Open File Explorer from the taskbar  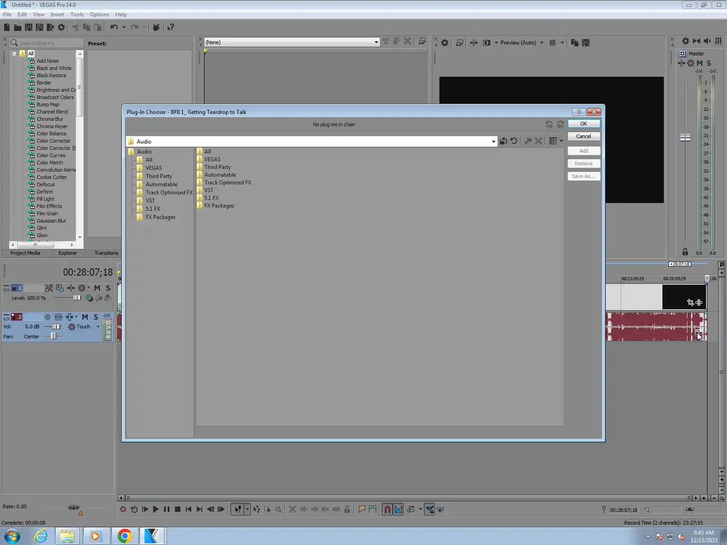point(68,536)
